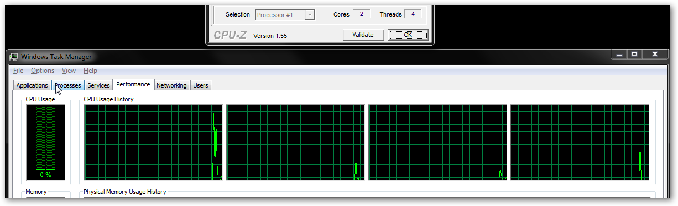Maximize the Task Manager window

[x=634, y=54]
